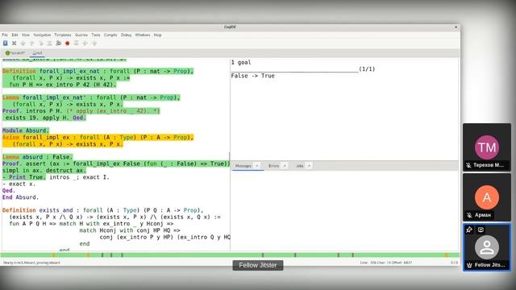This screenshot has width=516, height=290.
Task: Click the forward one command down-arrow icon
Action: tap(23, 43)
